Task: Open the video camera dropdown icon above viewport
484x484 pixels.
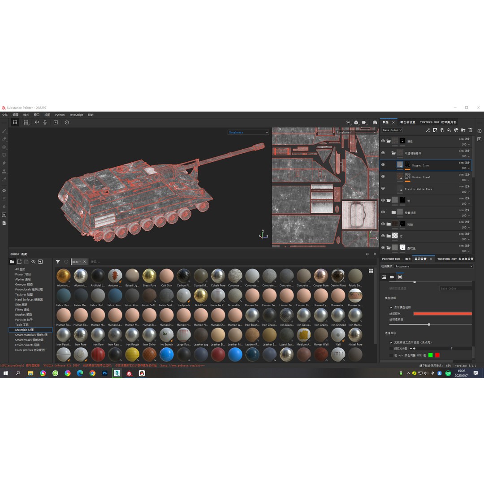Action: pos(364,122)
